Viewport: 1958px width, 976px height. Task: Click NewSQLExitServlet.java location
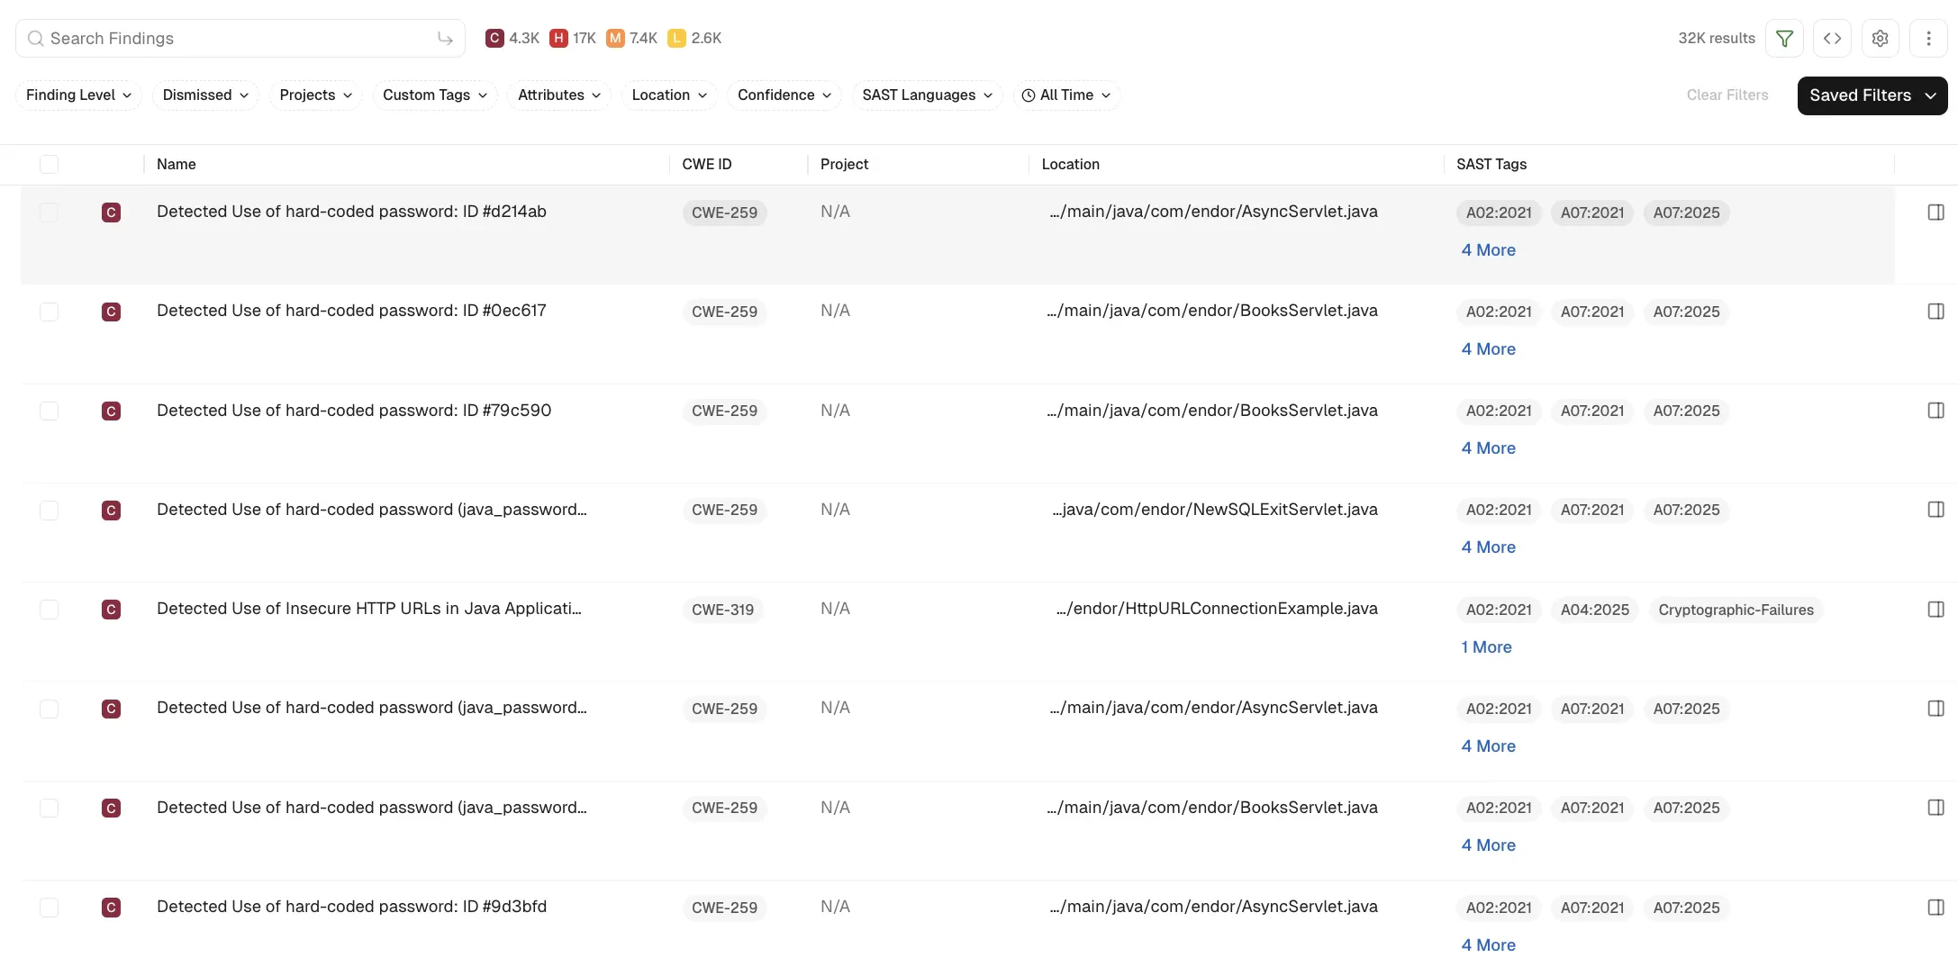pyautogui.click(x=1215, y=510)
